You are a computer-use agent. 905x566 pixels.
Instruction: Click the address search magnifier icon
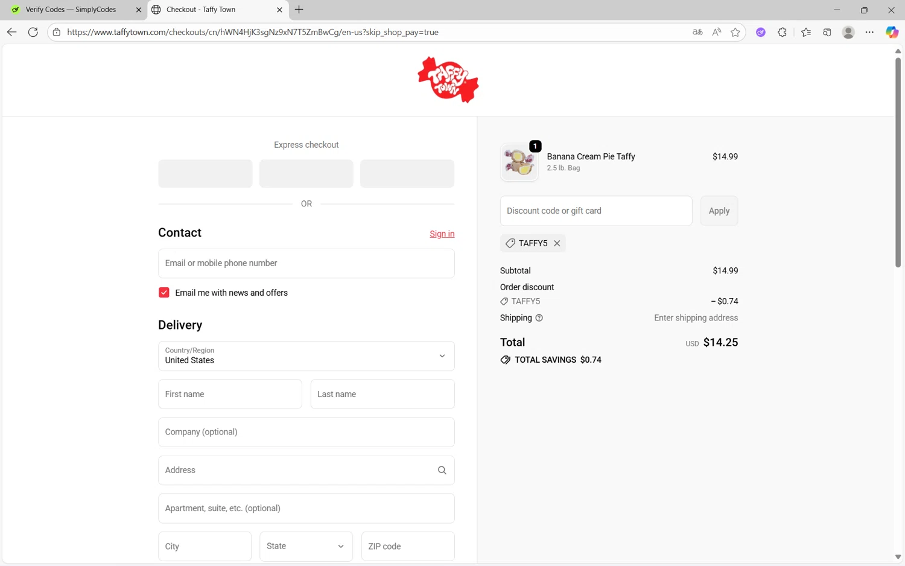pyautogui.click(x=442, y=470)
